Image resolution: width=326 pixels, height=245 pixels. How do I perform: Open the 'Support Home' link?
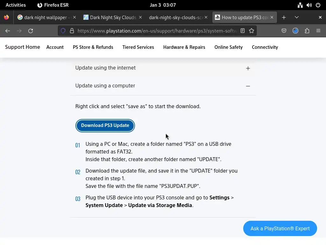pos(23,47)
